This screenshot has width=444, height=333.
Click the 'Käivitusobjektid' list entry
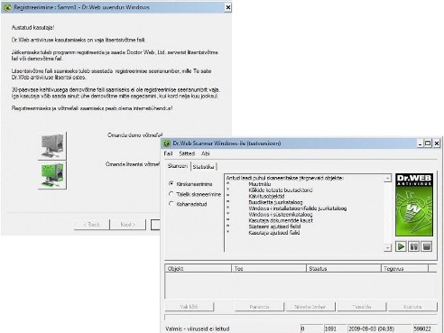[266, 196]
